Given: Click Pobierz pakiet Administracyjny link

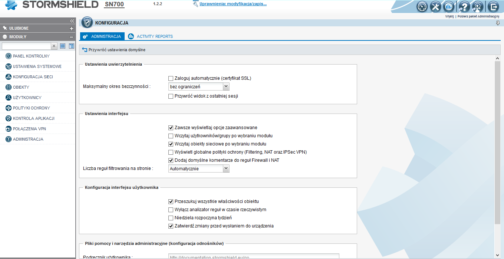Looking at the screenshot, I should (x=478, y=16).
